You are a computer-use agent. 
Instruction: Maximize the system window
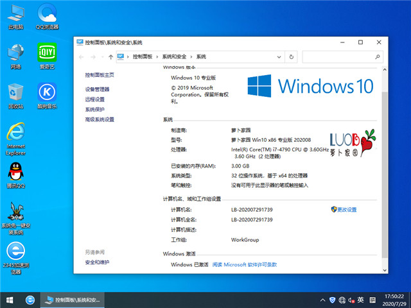coord(361,42)
